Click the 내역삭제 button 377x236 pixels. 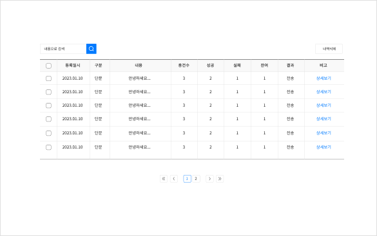tap(329, 49)
